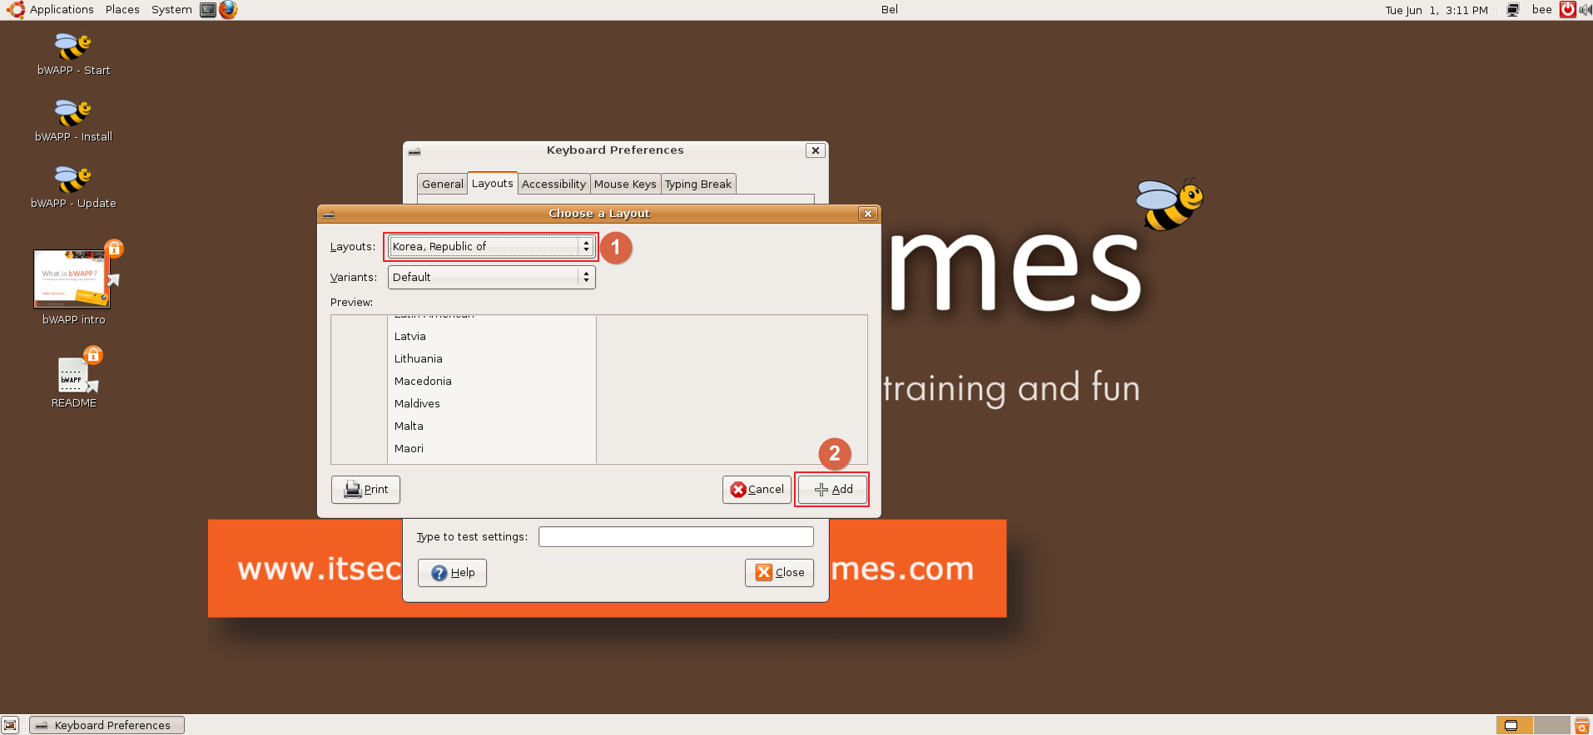Screen dimensions: 1593x735
Task: Click the red power/shutdown icon
Action: (x=1568, y=10)
